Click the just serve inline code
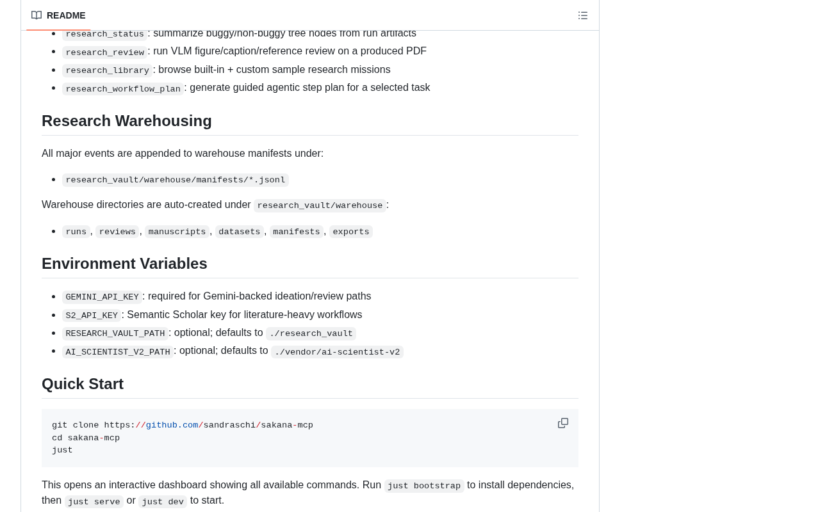Viewport: 820px width, 512px height. tap(94, 502)
